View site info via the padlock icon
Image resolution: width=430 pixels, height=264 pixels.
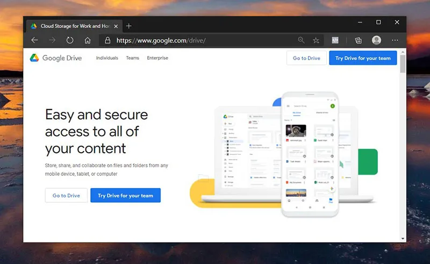(x=107, y=40)
